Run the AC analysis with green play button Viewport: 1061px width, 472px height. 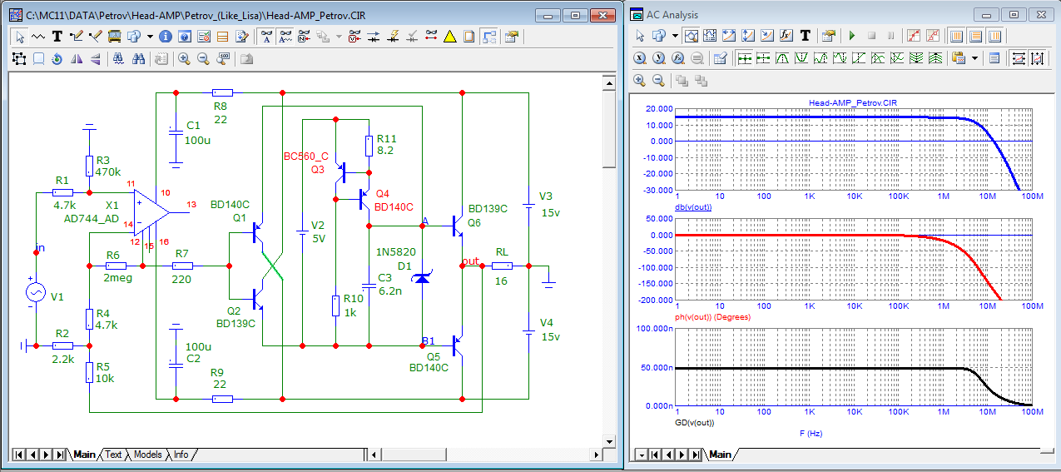pos(851,36)
